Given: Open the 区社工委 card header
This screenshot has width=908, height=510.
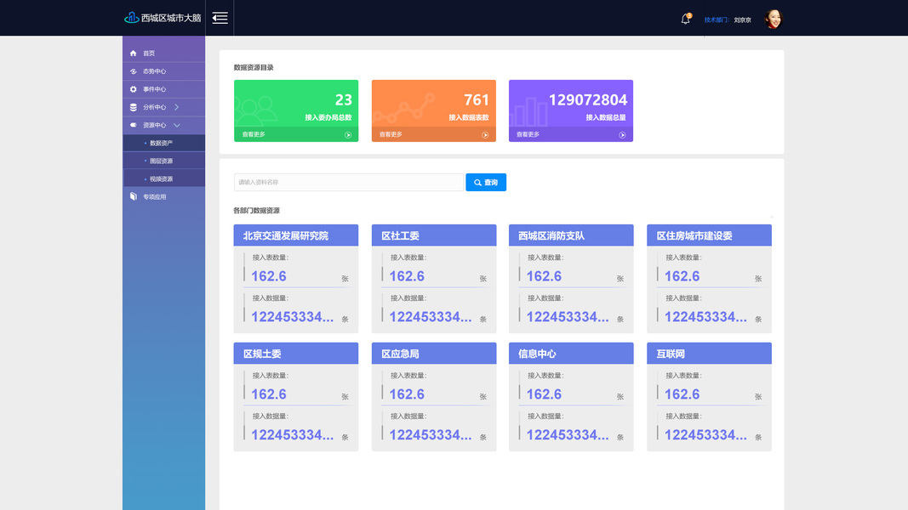Looking at the screenshot, I should 434,235.
